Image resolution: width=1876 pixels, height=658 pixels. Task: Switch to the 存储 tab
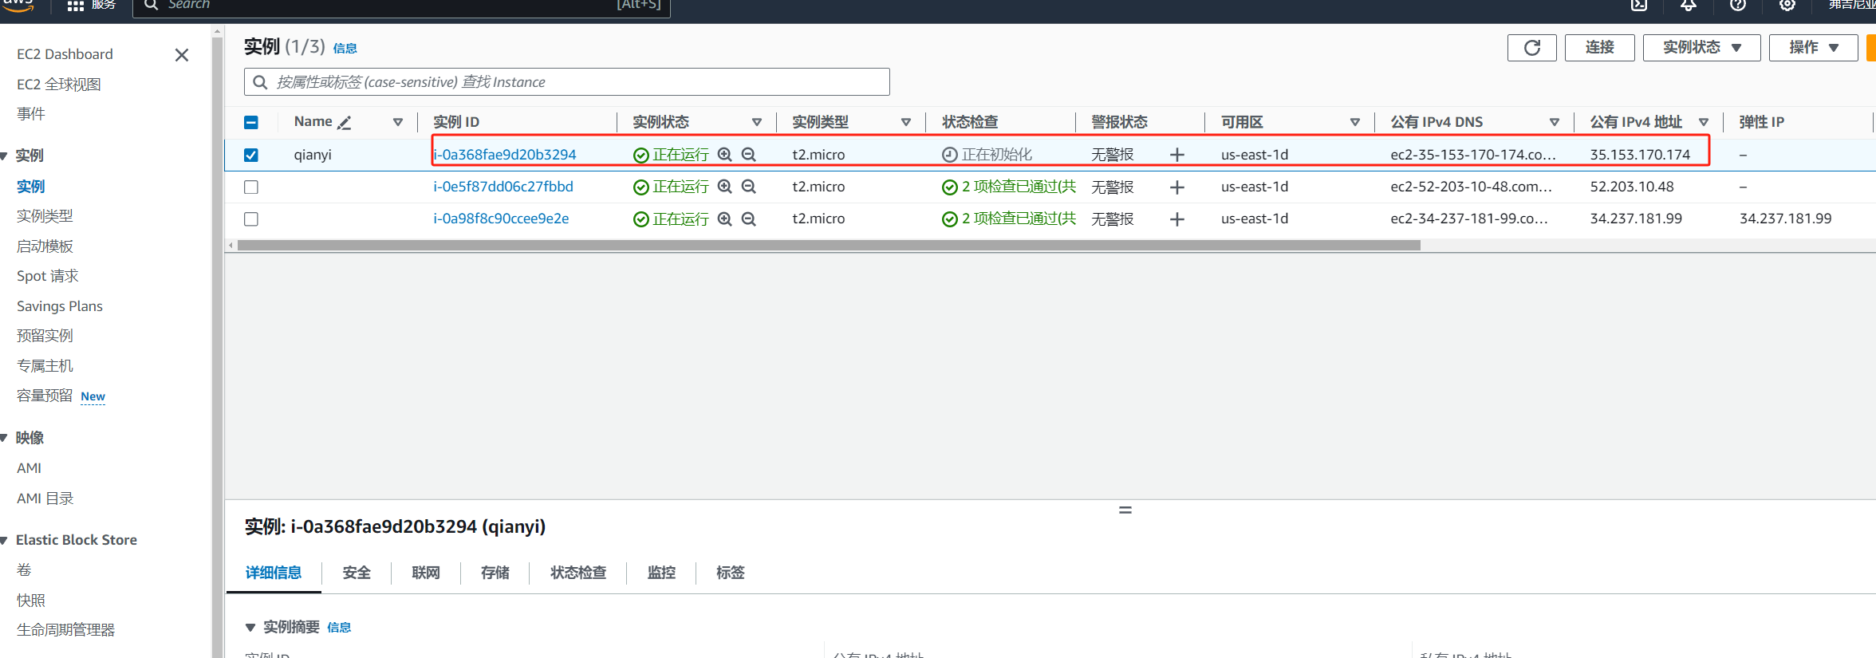click(x=495, y=573)
